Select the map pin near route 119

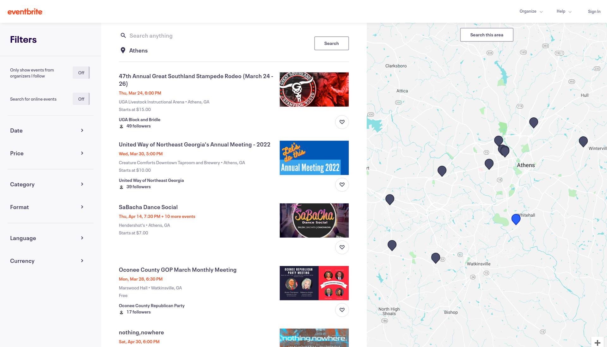point(534,122)
